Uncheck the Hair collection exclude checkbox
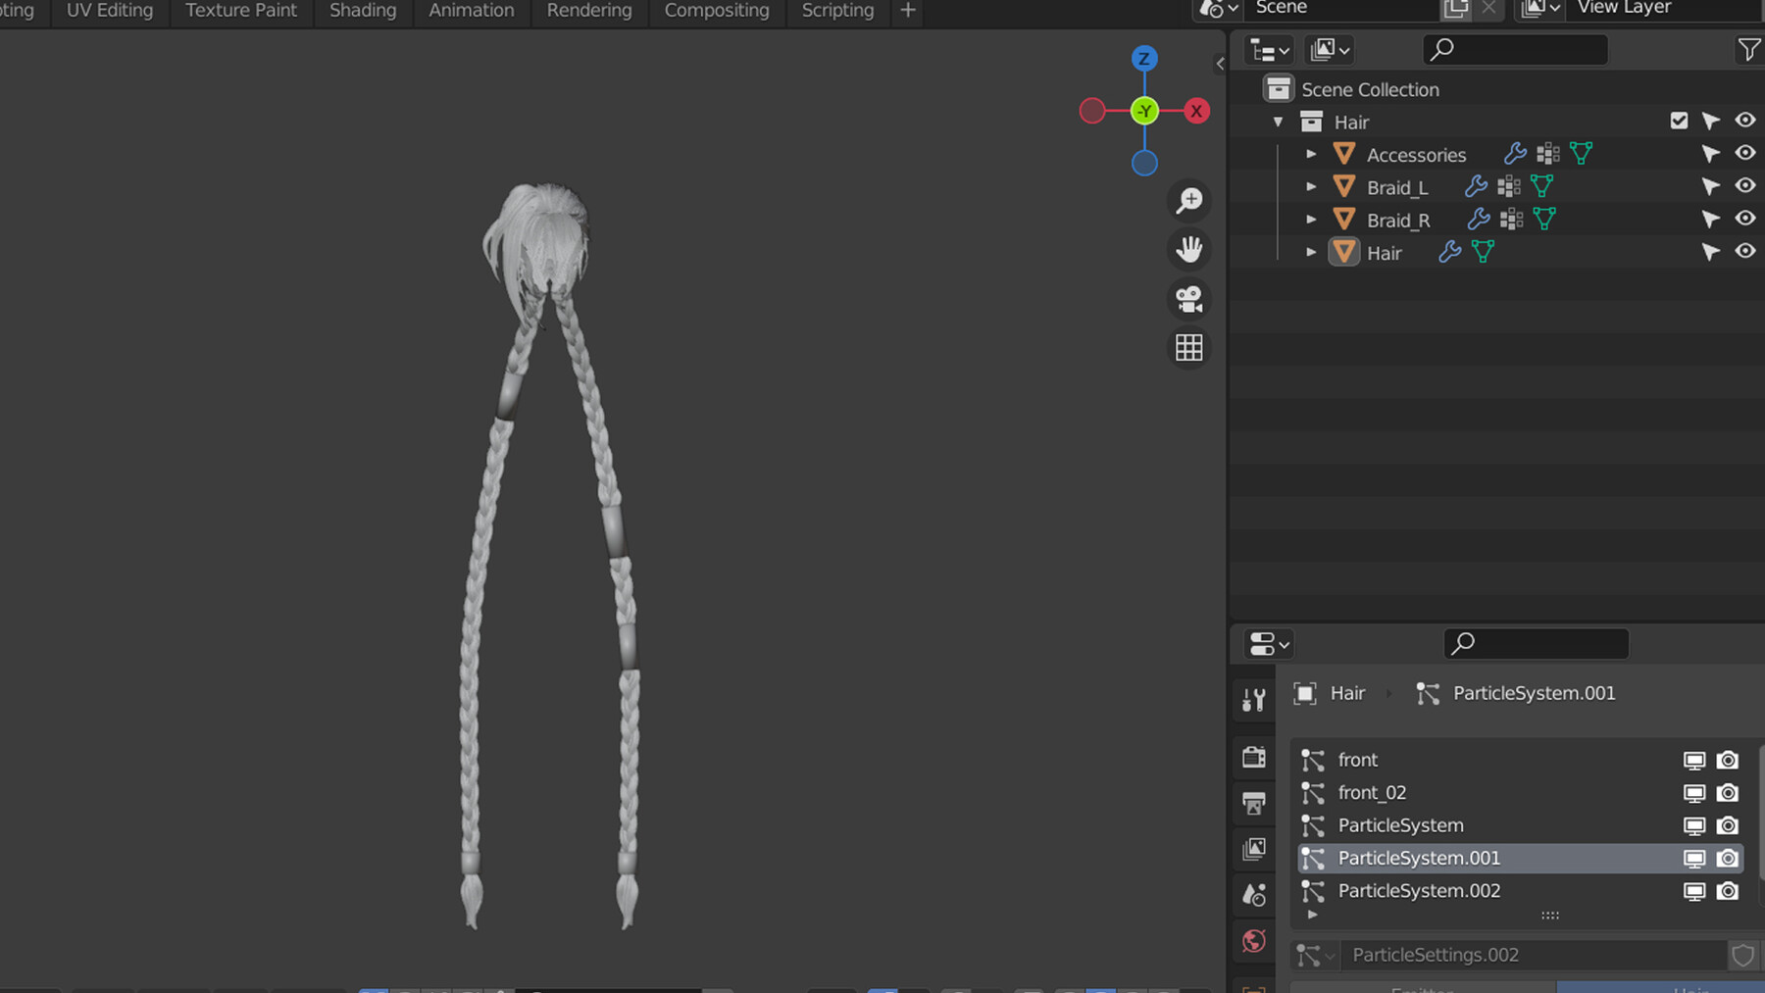 [1679, 121]
